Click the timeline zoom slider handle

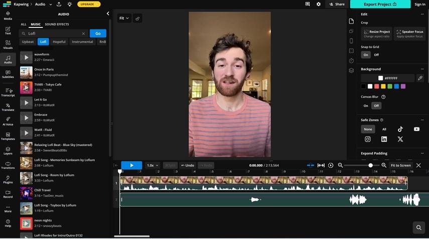click(x=370, y=165)
